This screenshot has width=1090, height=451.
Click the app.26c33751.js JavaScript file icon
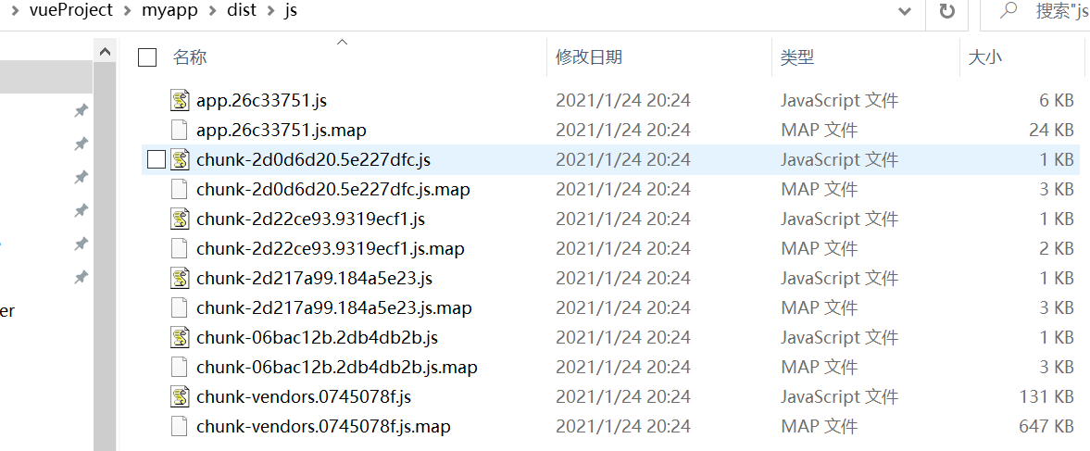(180, 101)
